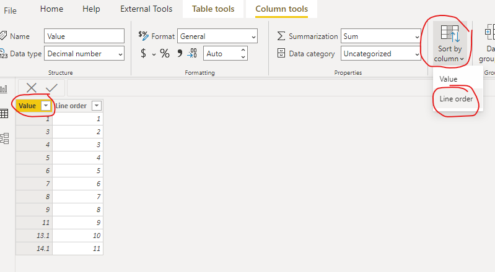Switch to Model view icon

click(4, 138)
